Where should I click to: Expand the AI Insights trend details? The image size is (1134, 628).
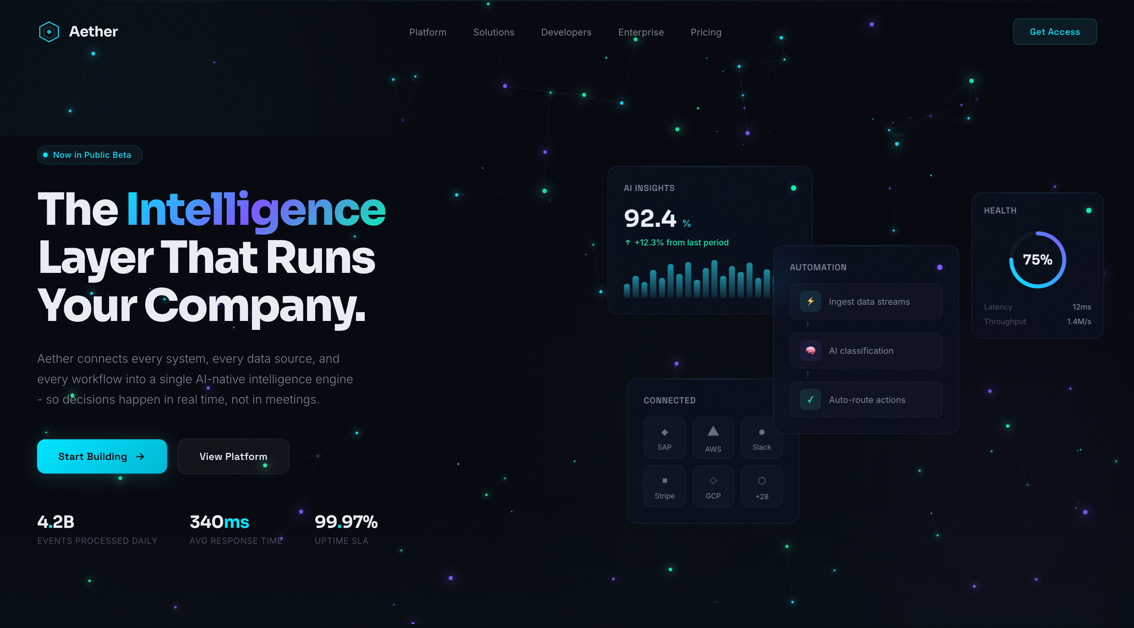pos(677,242)
